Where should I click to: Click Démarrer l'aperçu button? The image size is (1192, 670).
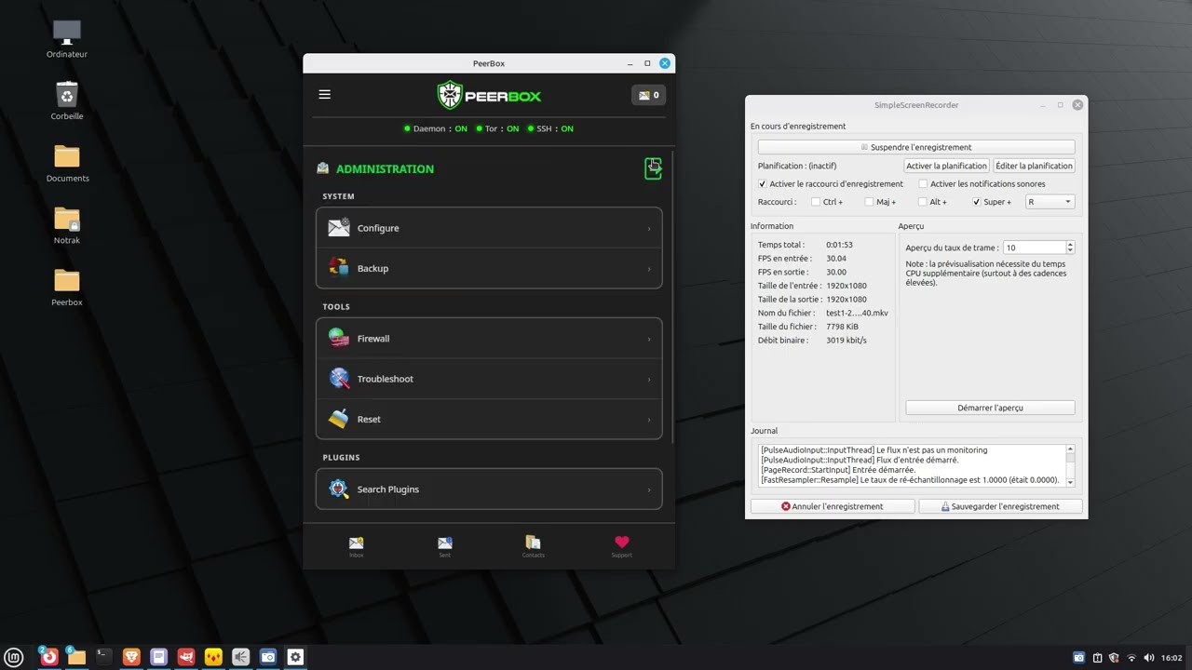tap(990, 408)
